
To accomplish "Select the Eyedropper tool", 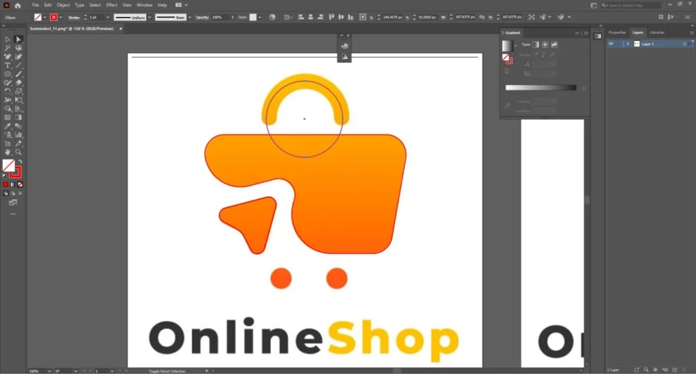I will tap(7, 126).
